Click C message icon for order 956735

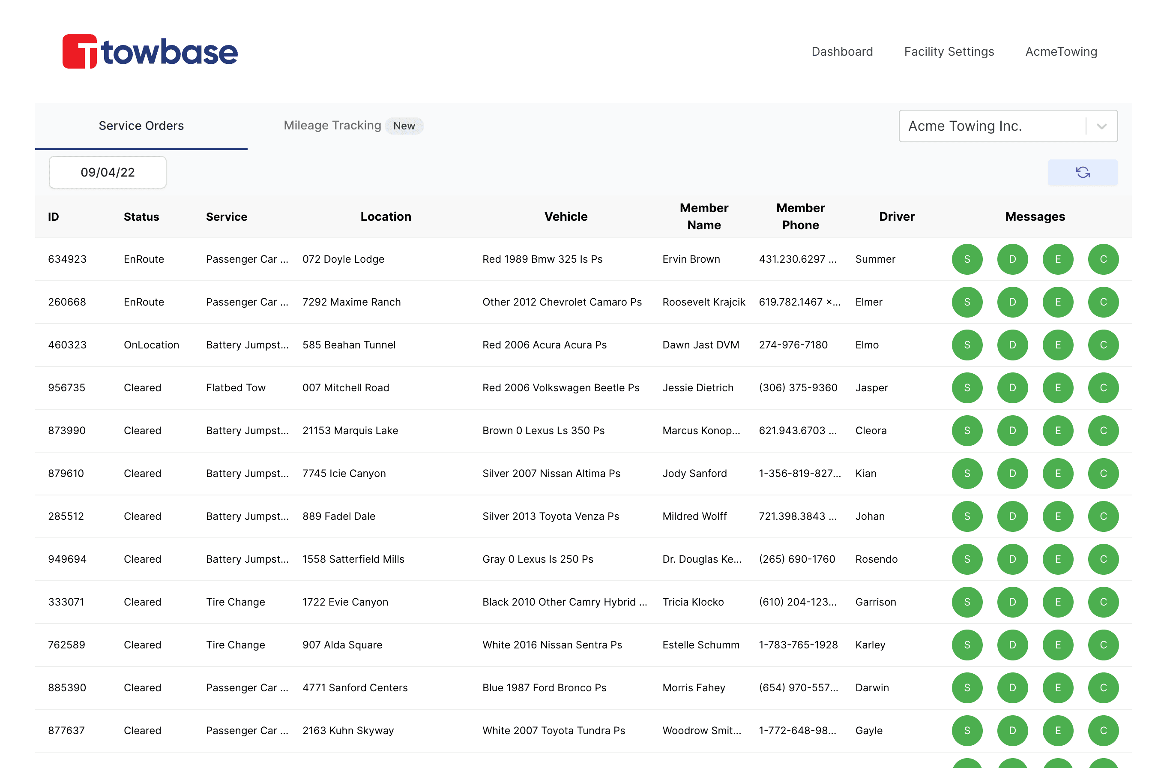coord(1103,387)
